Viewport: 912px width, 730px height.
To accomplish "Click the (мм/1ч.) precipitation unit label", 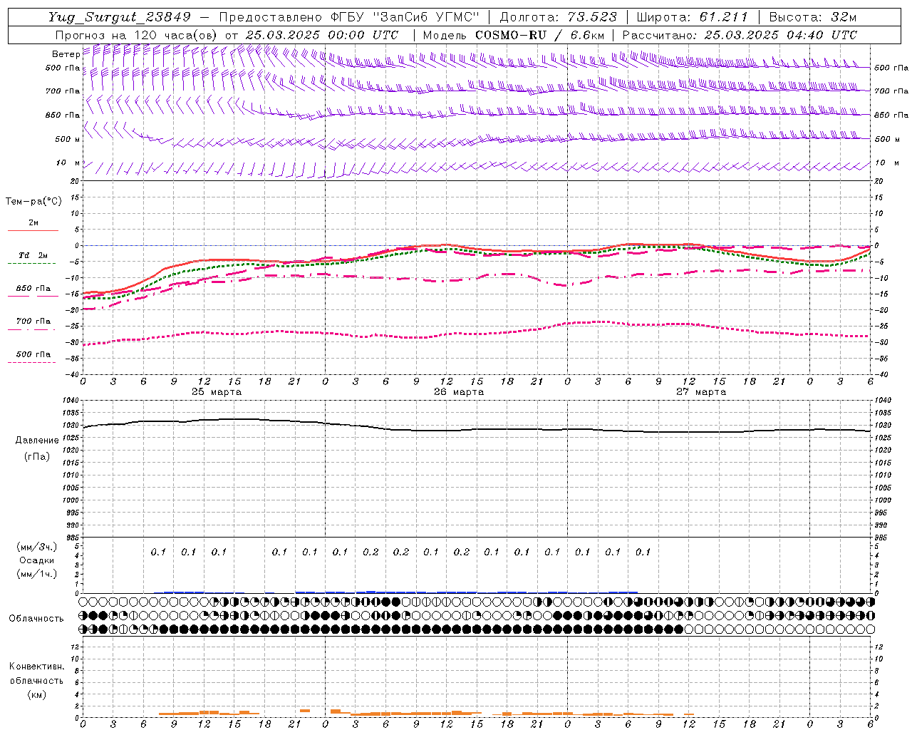I will pyautogui.click(x=37, y=574).
